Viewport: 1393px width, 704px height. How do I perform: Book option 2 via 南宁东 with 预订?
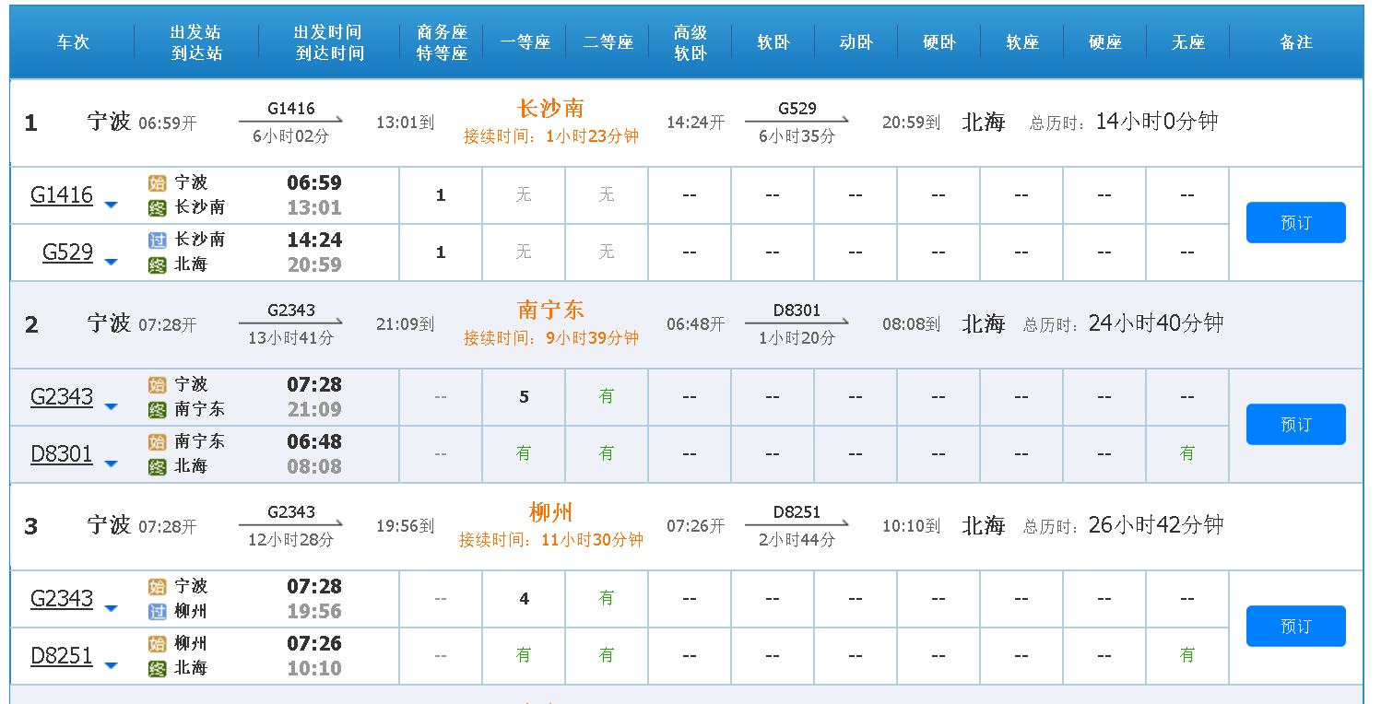point(1295,425)
